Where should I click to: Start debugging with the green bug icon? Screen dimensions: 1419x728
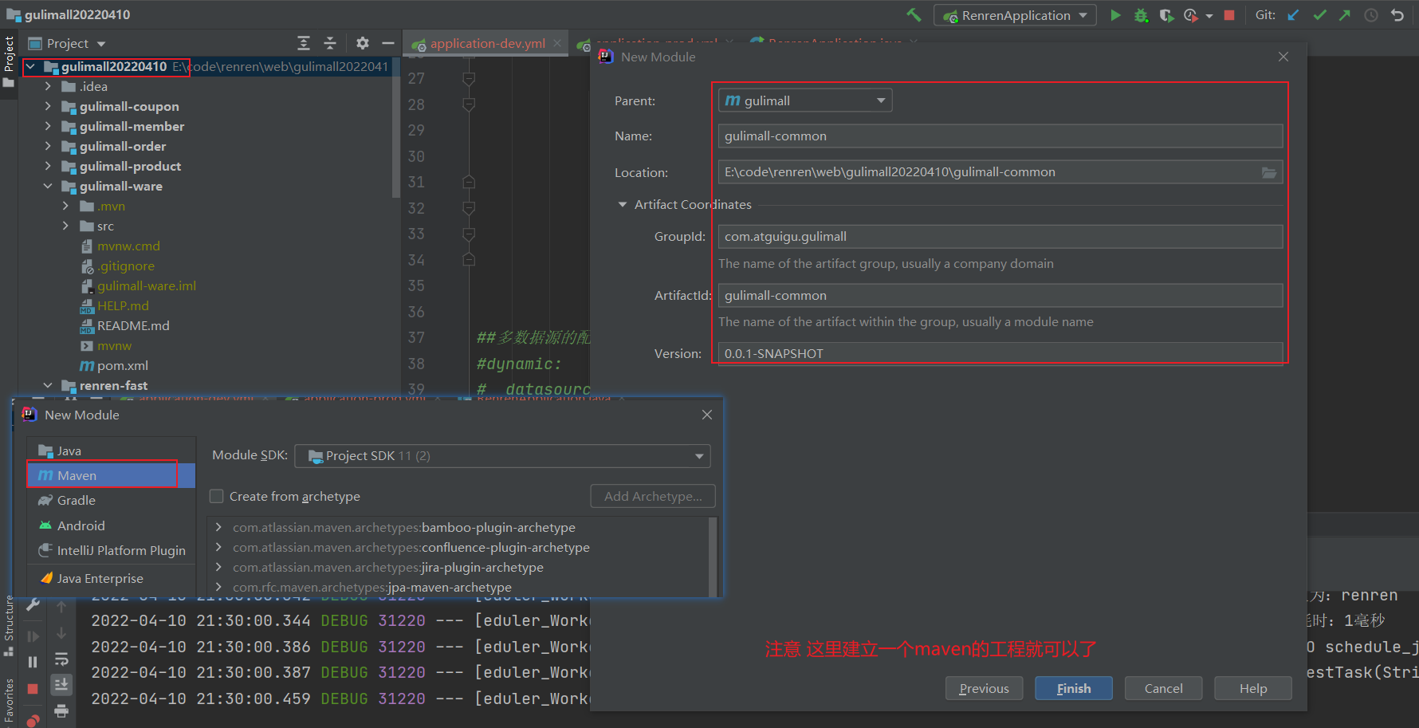click(x=1141, y=15)
